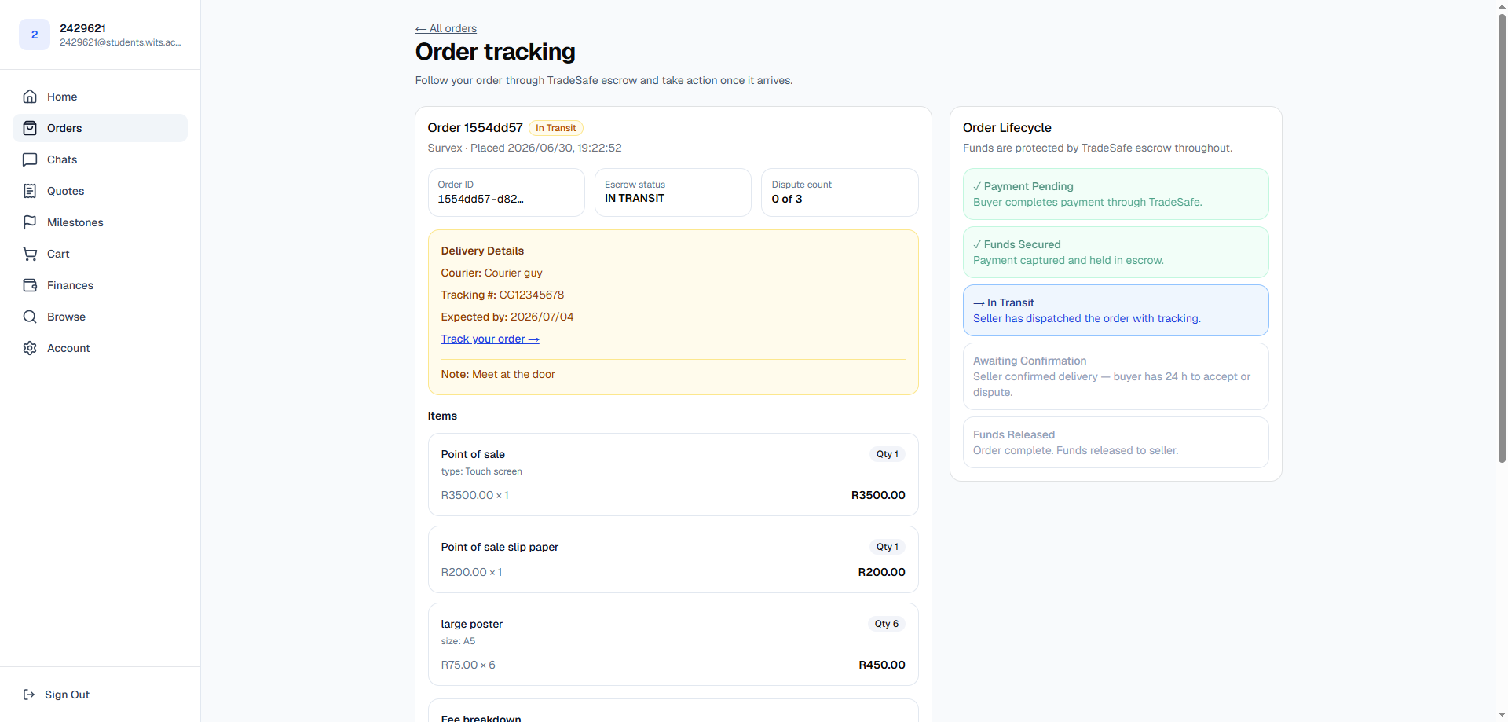Go to Browse page
This screenshot has height=722, width=1508.
pos(100,317)
